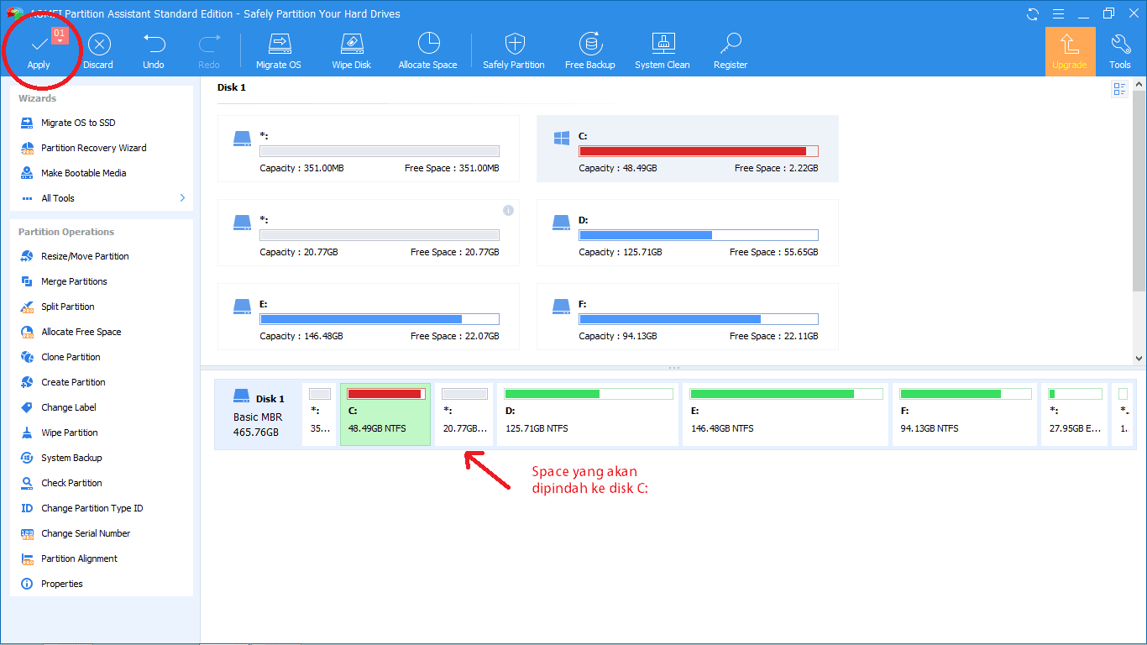Select the E: partition card

(x=369, y=317)
